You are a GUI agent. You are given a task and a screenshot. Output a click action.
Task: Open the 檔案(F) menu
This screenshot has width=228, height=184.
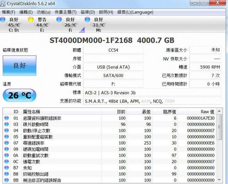coord(8,12)
